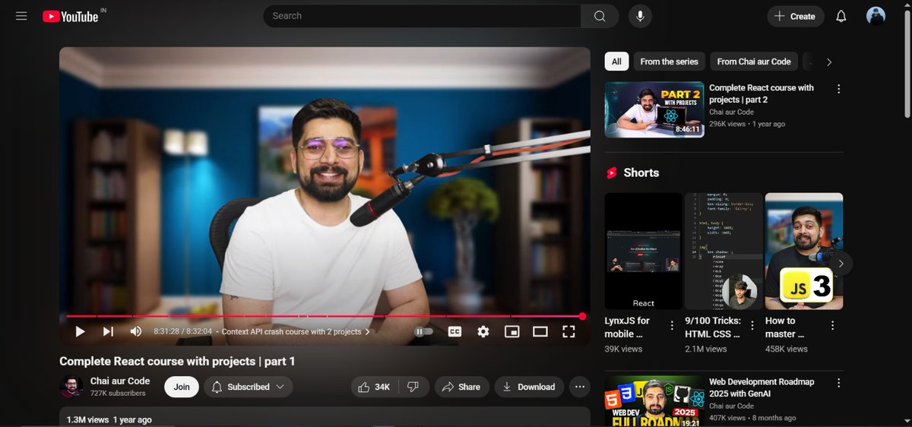Viewport: 912px width, 427px height.
Task: Click 727K subscribers text
Action: click(x=118, y=394)
